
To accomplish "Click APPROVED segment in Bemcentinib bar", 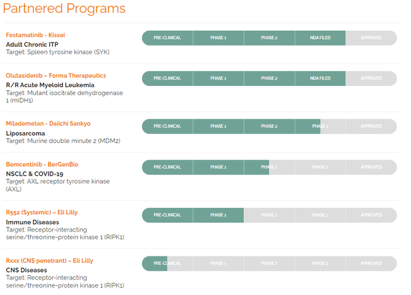I will pyautogui.click(x=371, y=167).
